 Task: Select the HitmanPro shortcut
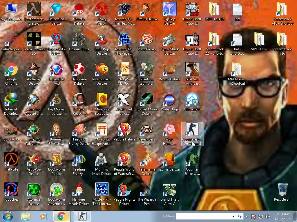(192, 102)
